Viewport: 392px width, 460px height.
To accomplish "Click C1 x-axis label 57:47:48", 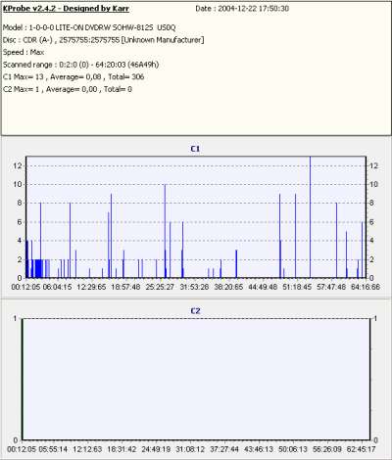I will coord(331,287).
